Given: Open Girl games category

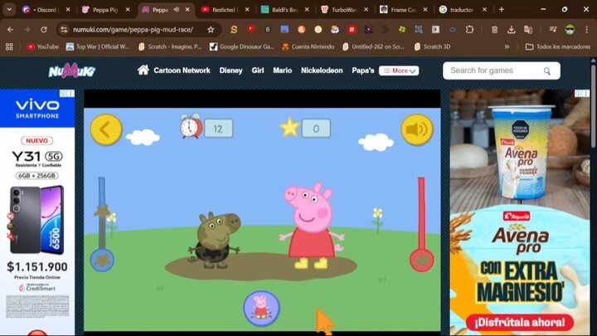Looking at the screenshot, I should tap(258, 71).
